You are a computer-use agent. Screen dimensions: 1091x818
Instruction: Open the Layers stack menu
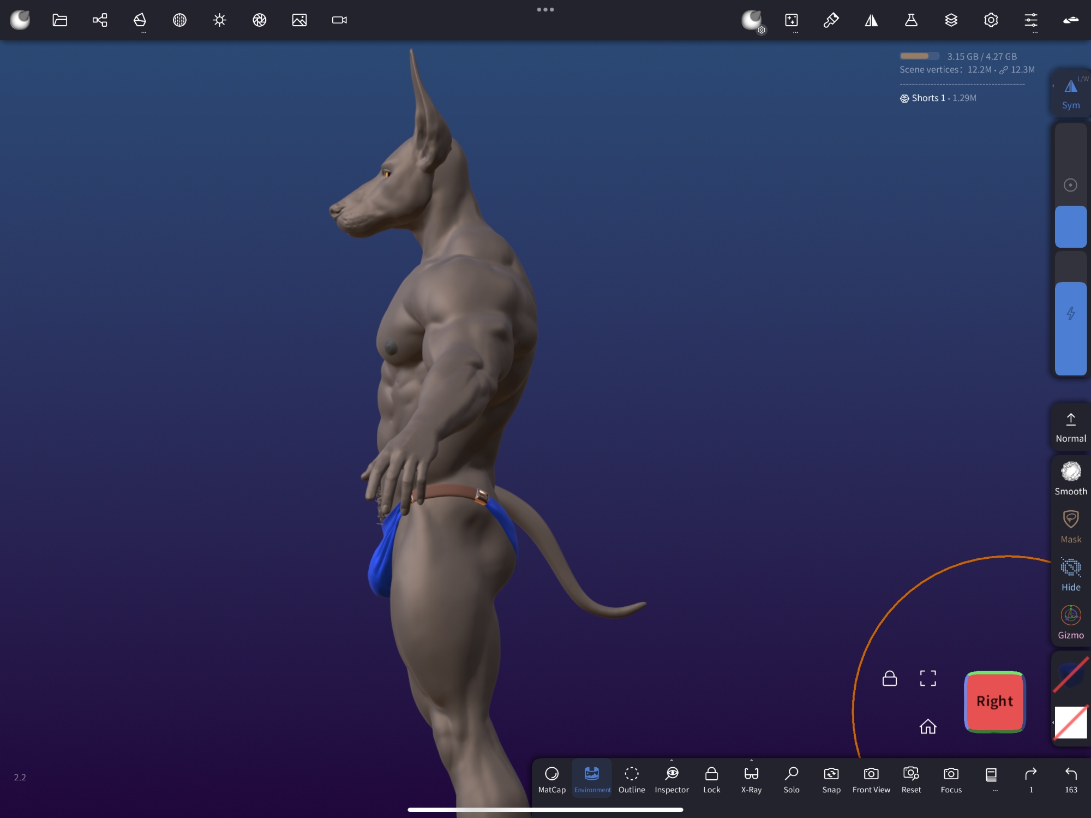pos(951,20)
